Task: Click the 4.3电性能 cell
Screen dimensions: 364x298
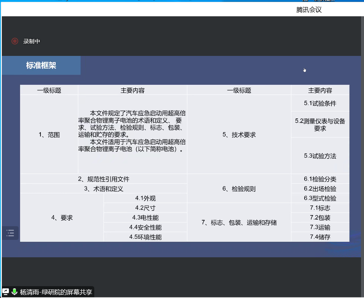Action: pos(145,218)
